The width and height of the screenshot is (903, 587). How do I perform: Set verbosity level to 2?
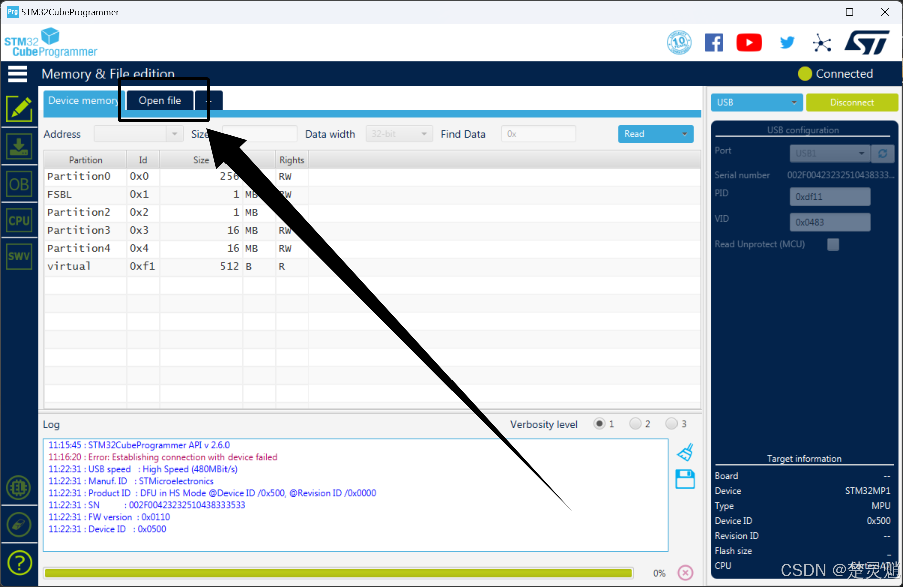click(x=635, y=424)
